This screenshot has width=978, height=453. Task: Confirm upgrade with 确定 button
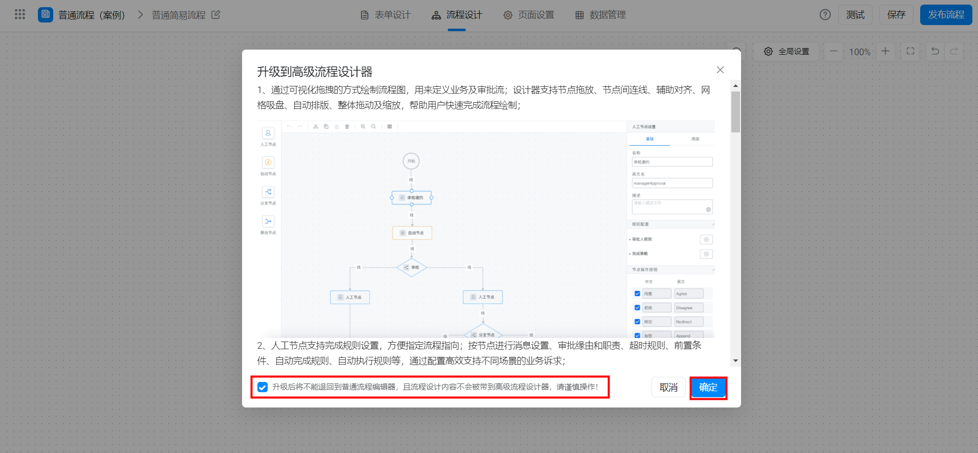[708, 387]
